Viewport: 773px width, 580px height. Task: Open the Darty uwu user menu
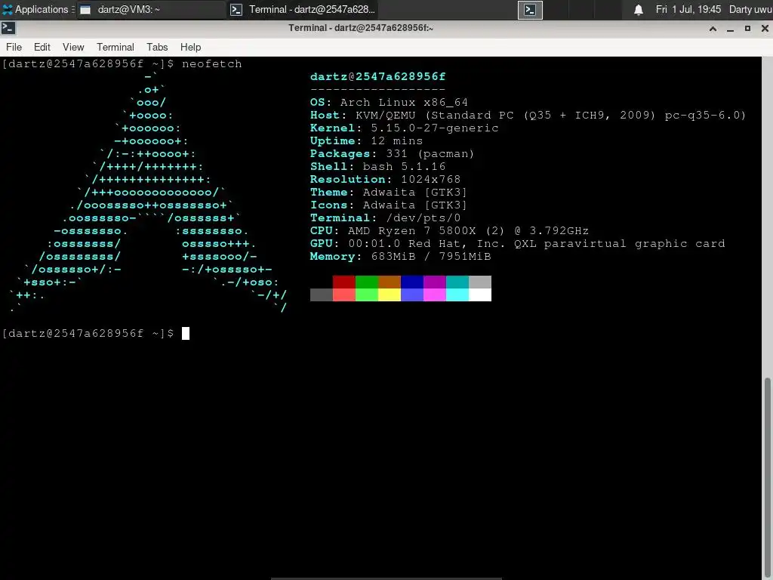[x=750, y=9]
